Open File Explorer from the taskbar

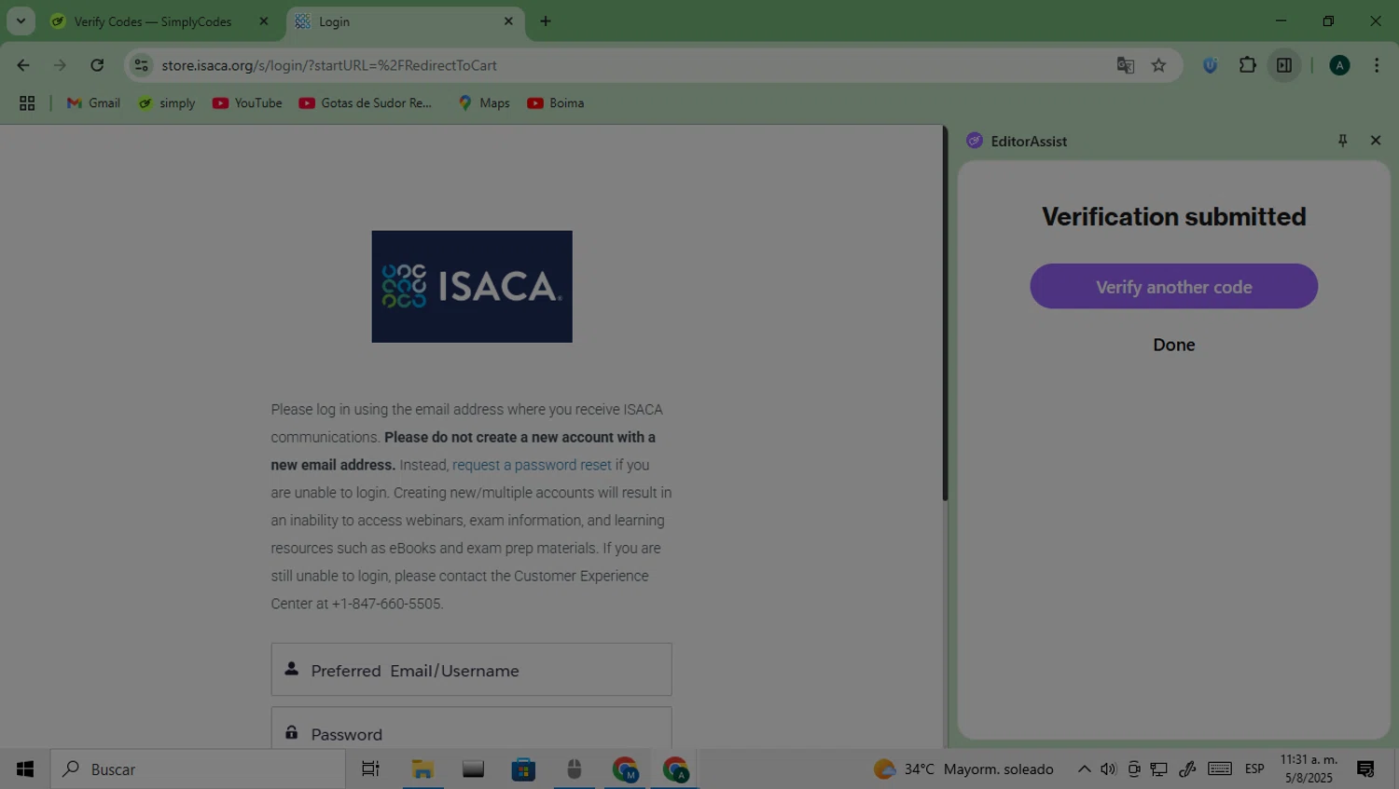(422, 769)
